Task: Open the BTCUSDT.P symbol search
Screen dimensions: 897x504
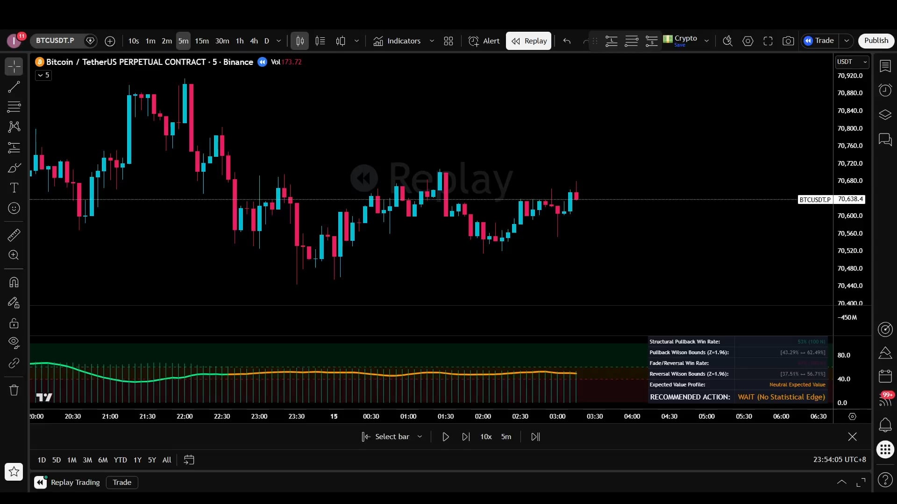Action: pyautogui.click(x=55, y=41)
